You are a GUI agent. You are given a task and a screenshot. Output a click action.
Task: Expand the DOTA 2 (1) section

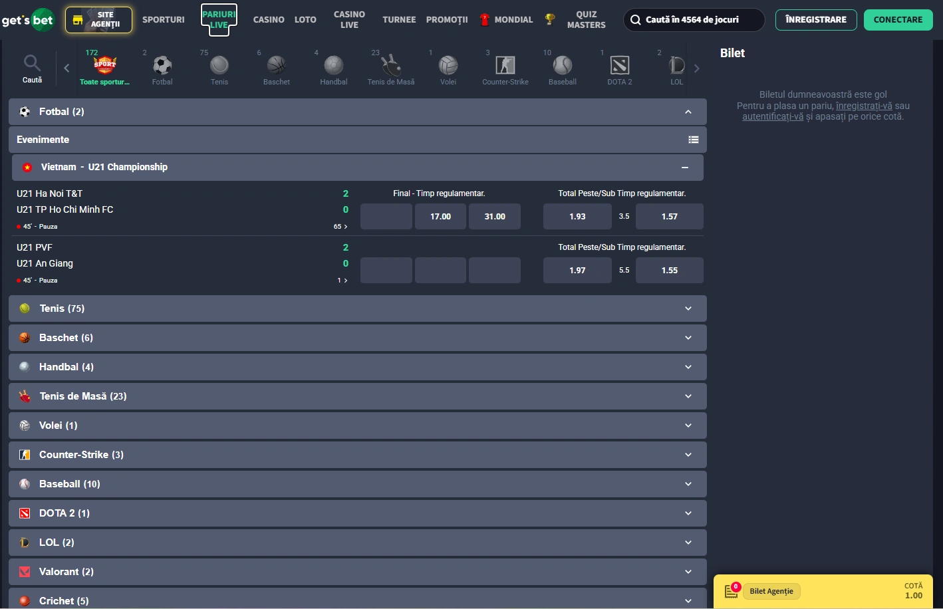coord(358,513)
